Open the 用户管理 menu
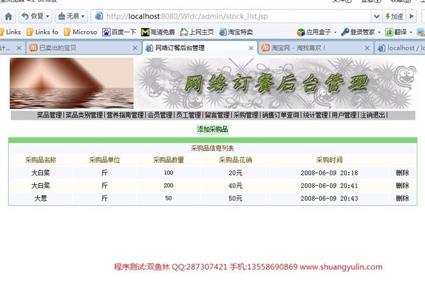Image resolution: width=425 pixels, height=294 pixels. pyautogui.click(x=344, y=115)
